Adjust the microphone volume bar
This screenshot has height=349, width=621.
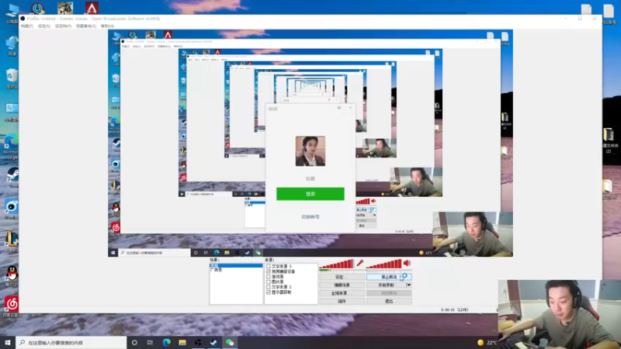(337, 264)
